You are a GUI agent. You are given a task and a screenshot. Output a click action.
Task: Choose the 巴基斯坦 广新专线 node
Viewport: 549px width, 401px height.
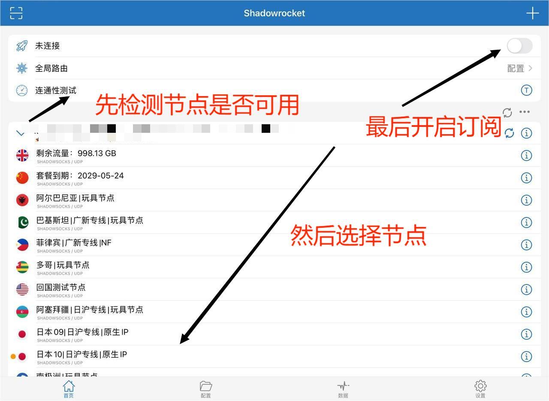(x=90, y=222)
